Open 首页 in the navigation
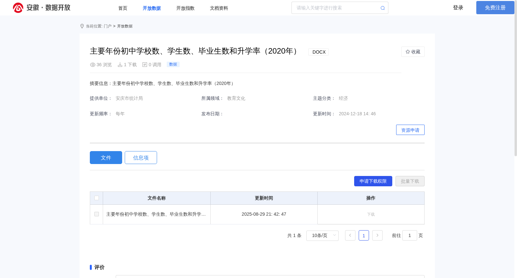The height and width of the screenshot is (278, 517). 123,8
